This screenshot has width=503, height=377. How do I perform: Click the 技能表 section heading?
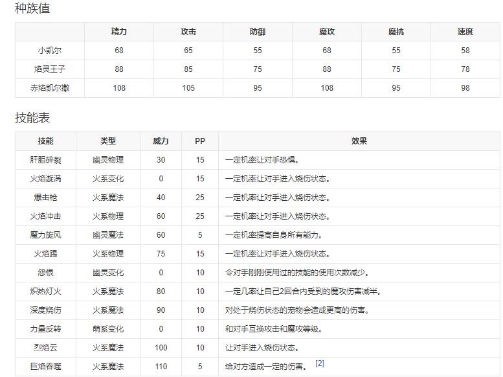(32, 118)
